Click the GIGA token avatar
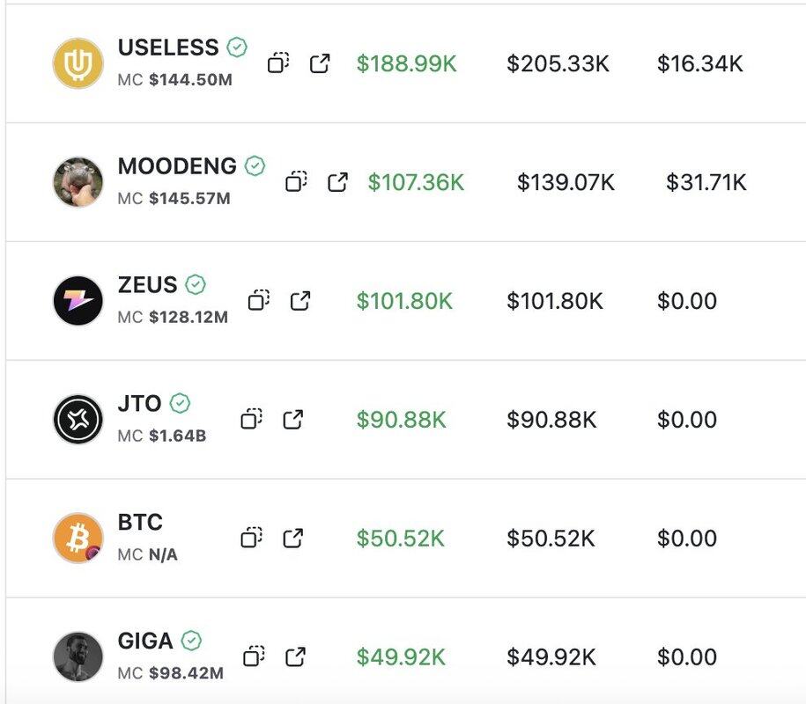 [78, 656]
